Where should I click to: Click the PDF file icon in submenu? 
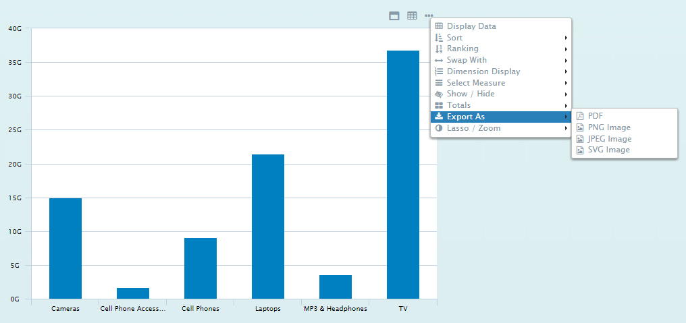pyautogui.click(x=580, y=116)
